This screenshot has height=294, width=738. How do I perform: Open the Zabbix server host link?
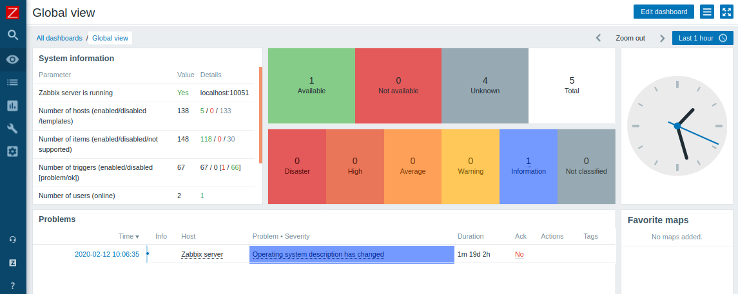click(x=202, y=255)
